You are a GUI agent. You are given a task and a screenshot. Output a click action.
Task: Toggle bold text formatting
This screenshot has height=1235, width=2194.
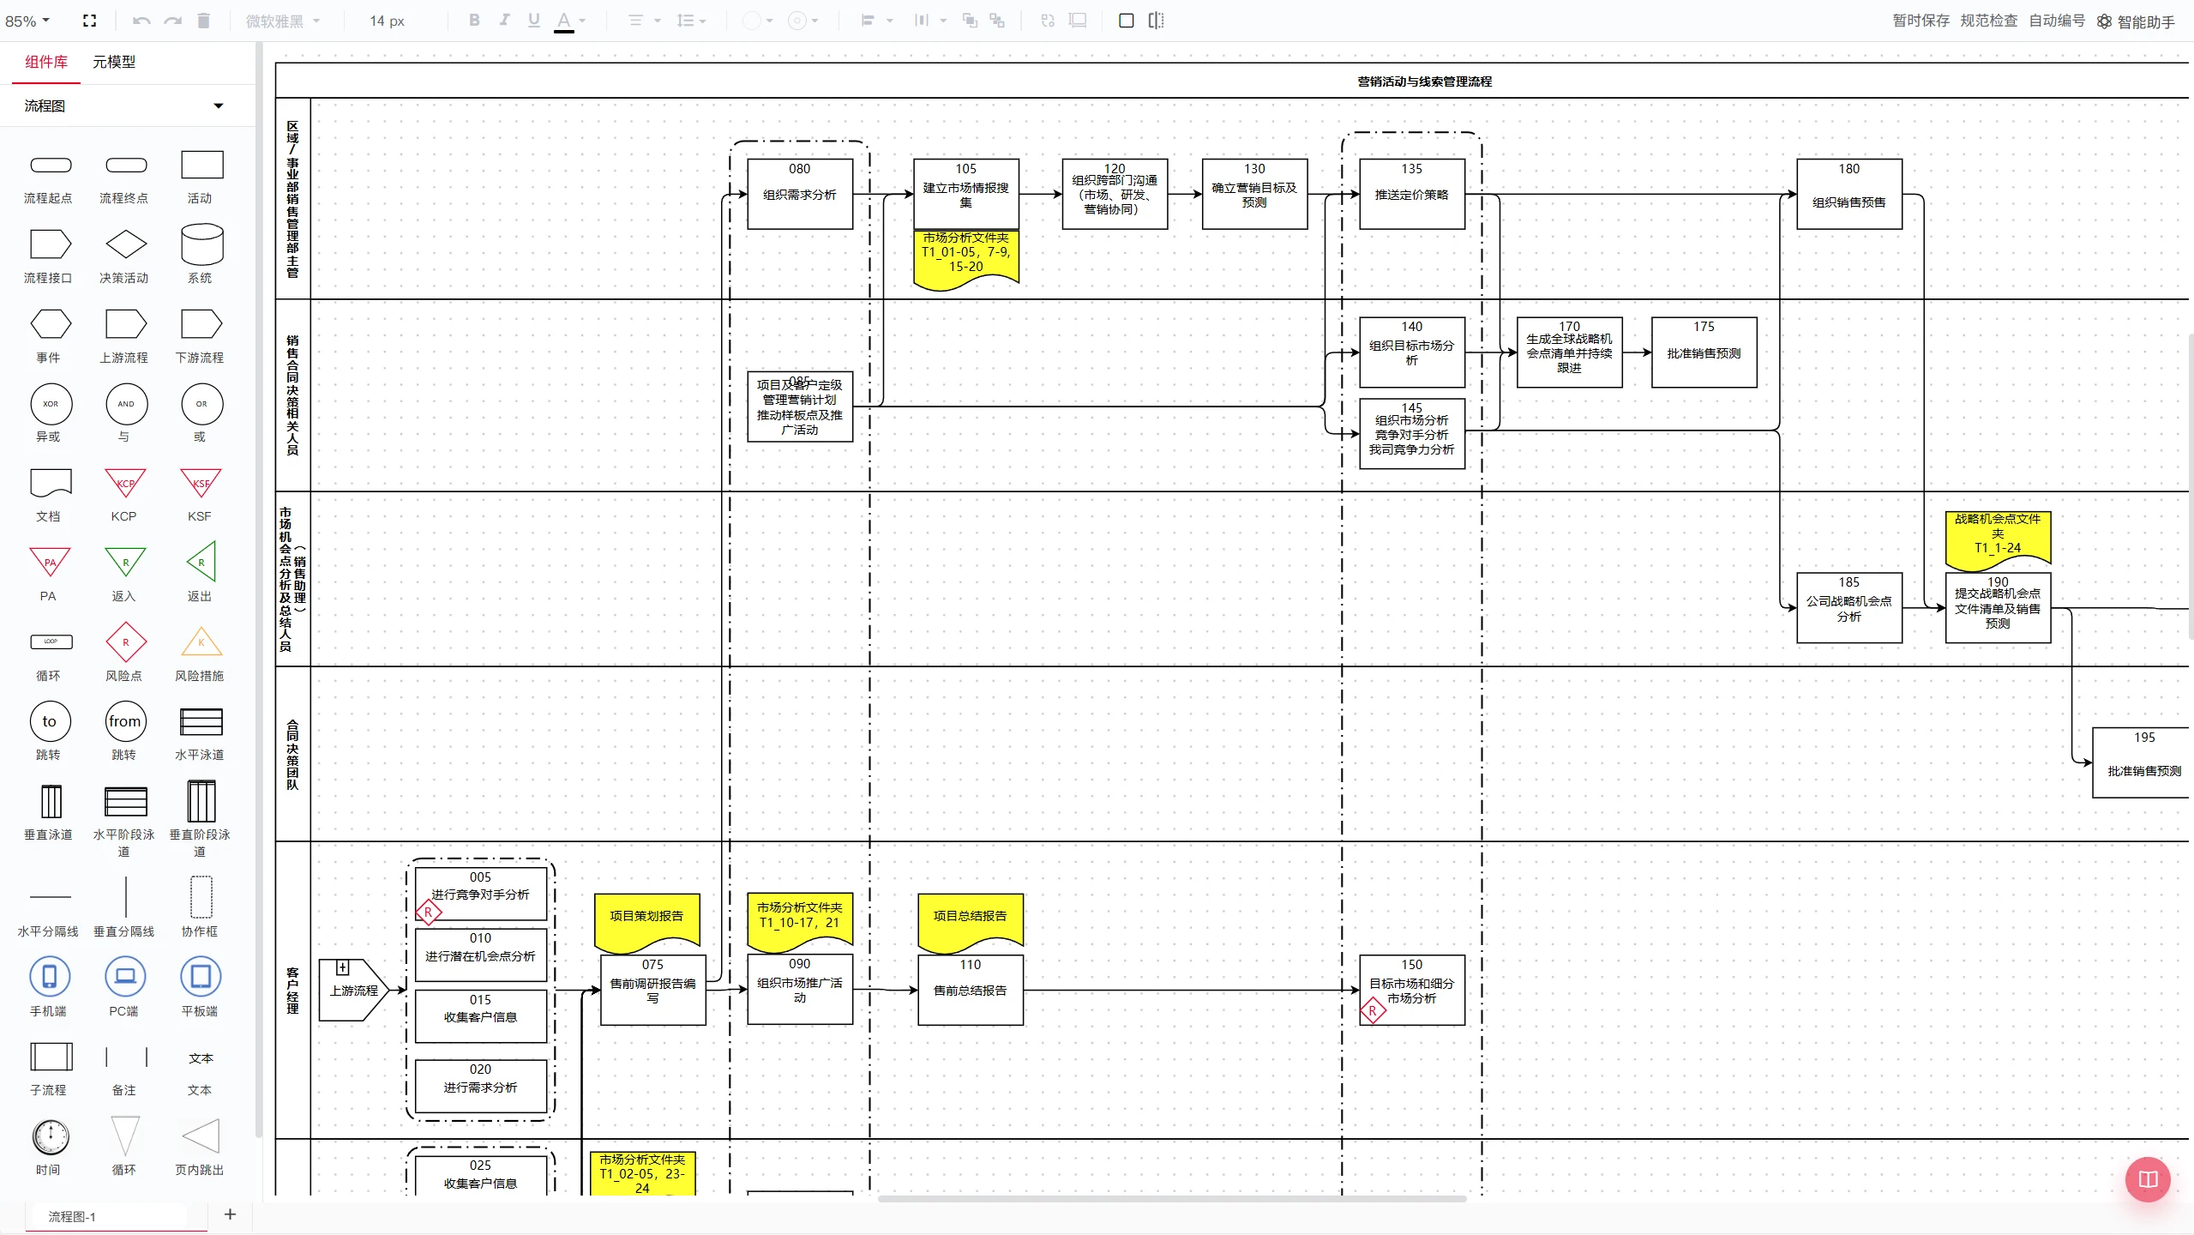point(474,20)
